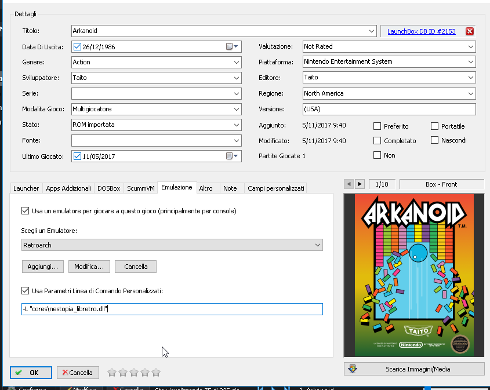Expand the Stato dropdown

(237, 125)
